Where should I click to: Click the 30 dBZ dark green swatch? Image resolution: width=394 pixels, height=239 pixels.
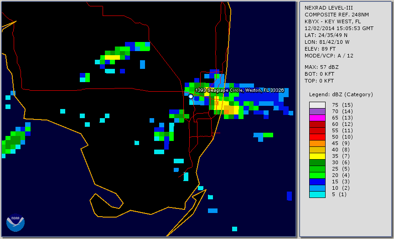pos(317,162)
